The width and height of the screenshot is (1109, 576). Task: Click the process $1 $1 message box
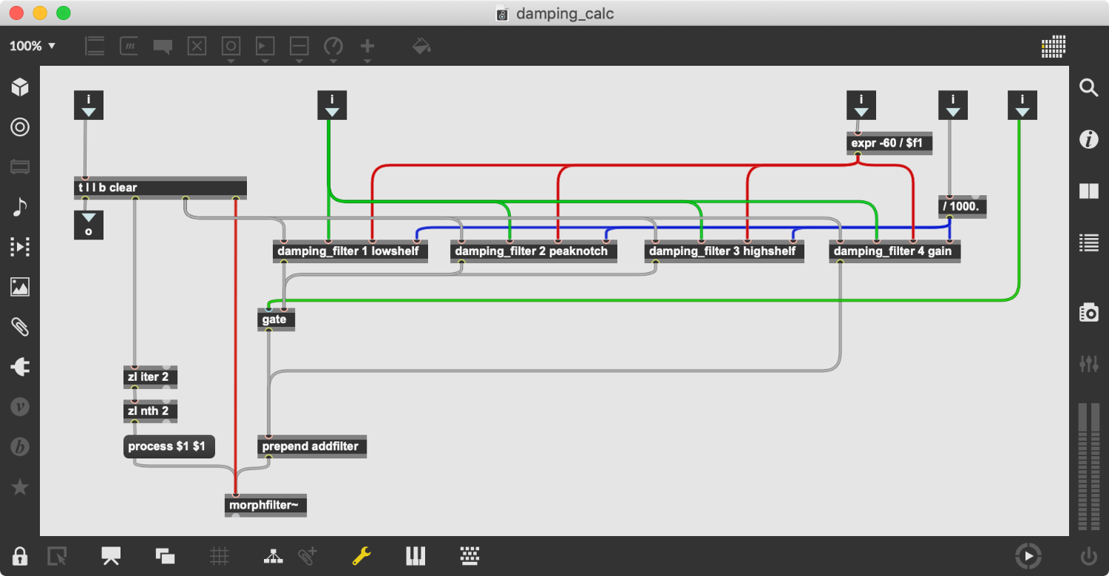[169, 447]
